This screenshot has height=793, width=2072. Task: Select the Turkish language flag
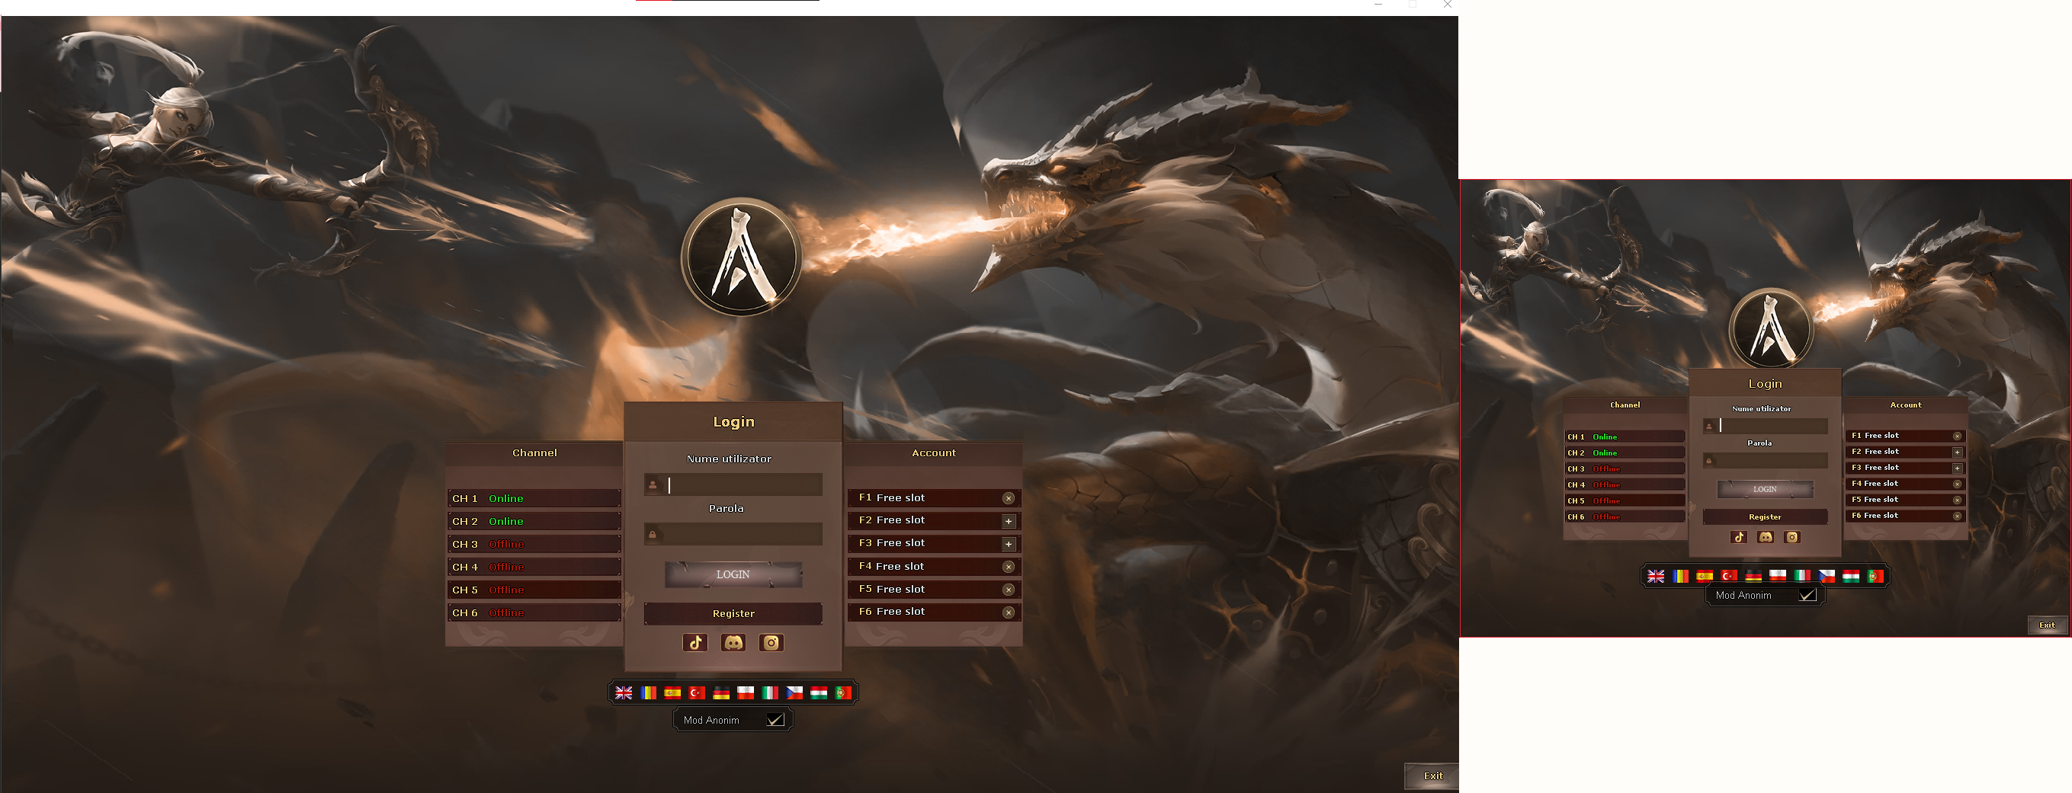[697, 692]
